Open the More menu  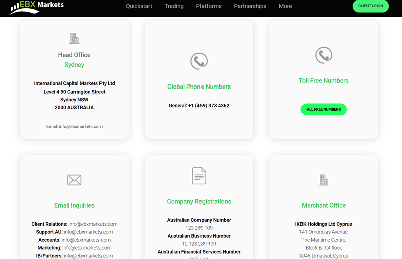tap(285, 6)
